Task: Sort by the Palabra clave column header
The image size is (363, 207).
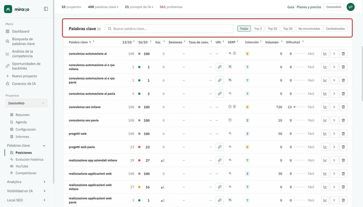Action: pyautogui.click(x=80, y=42)
